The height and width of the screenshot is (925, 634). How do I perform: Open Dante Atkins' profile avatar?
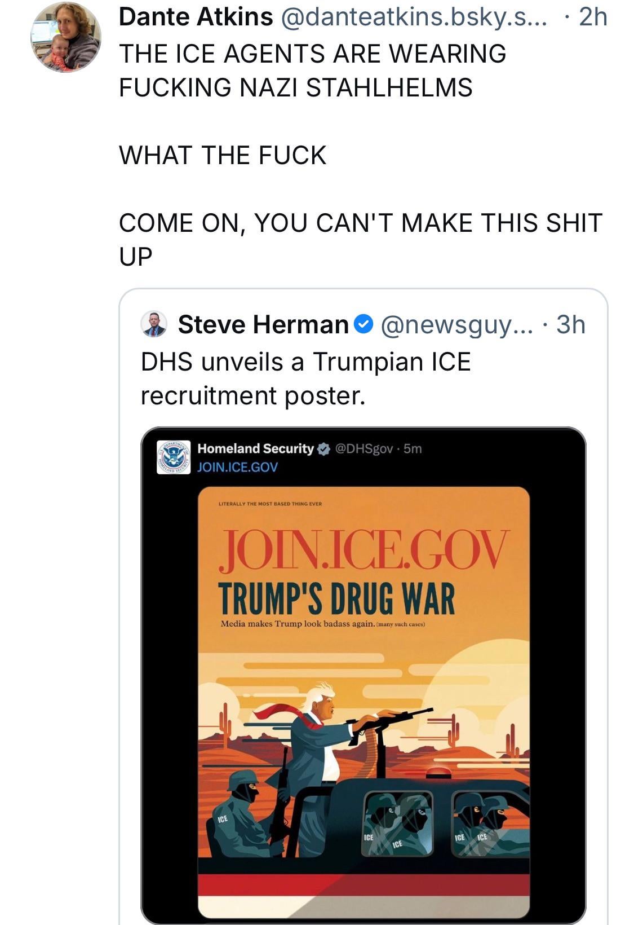(65, 37)
